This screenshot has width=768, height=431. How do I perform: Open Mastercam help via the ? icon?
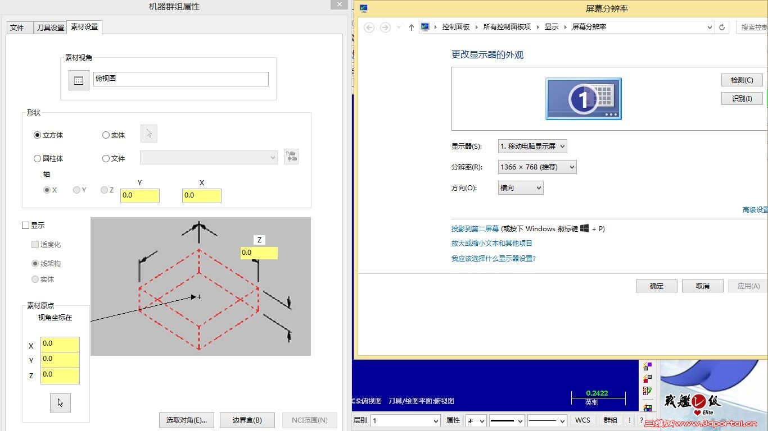(641, 420)
